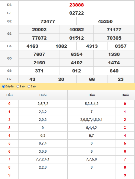Click G7 number 20
The image size is (135, 179).
pyautogui.click(x=61, y=79)
